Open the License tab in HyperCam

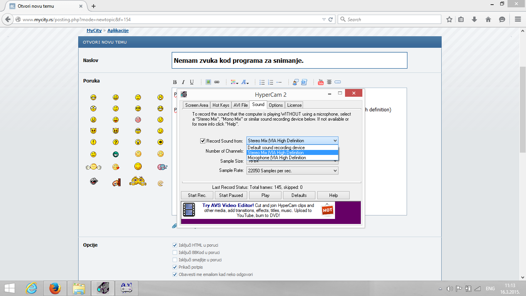[295, 105]
